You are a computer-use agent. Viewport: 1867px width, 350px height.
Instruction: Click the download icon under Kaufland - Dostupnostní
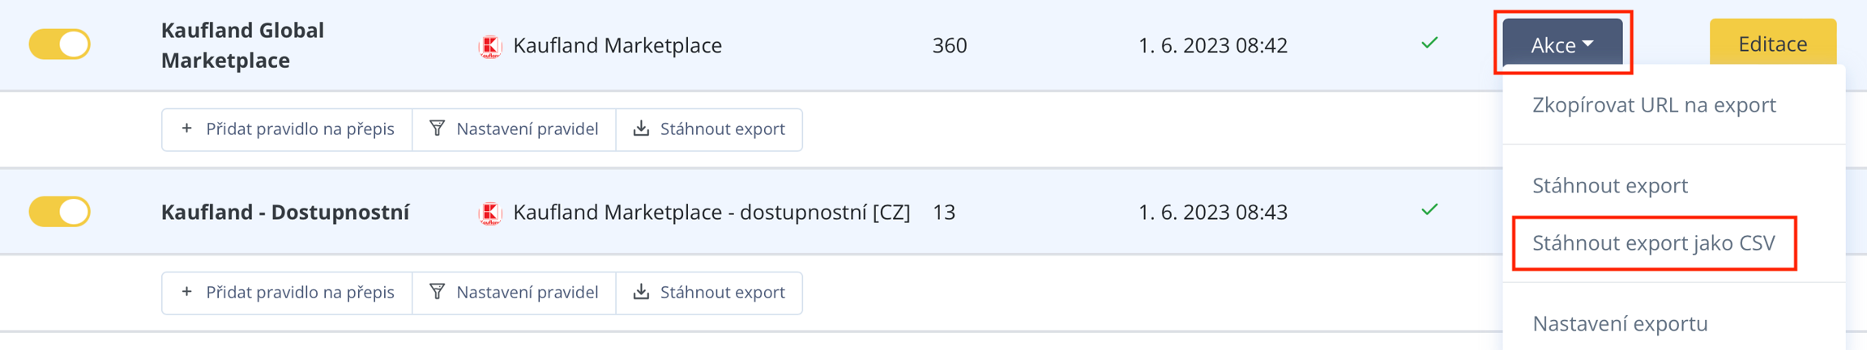pyautogui.click(x=641, y=292)
